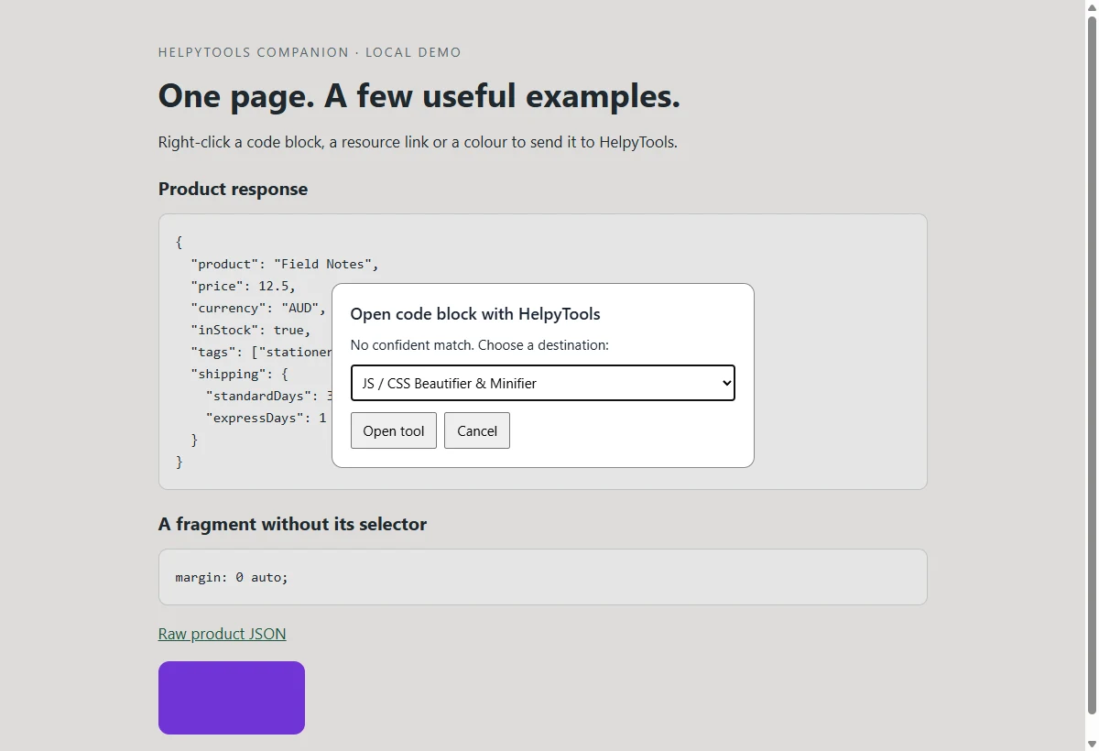The height and width of the screenshot is (751, 1099).
Task: Click the "price": 12.5 line
Action: (243, 286)
